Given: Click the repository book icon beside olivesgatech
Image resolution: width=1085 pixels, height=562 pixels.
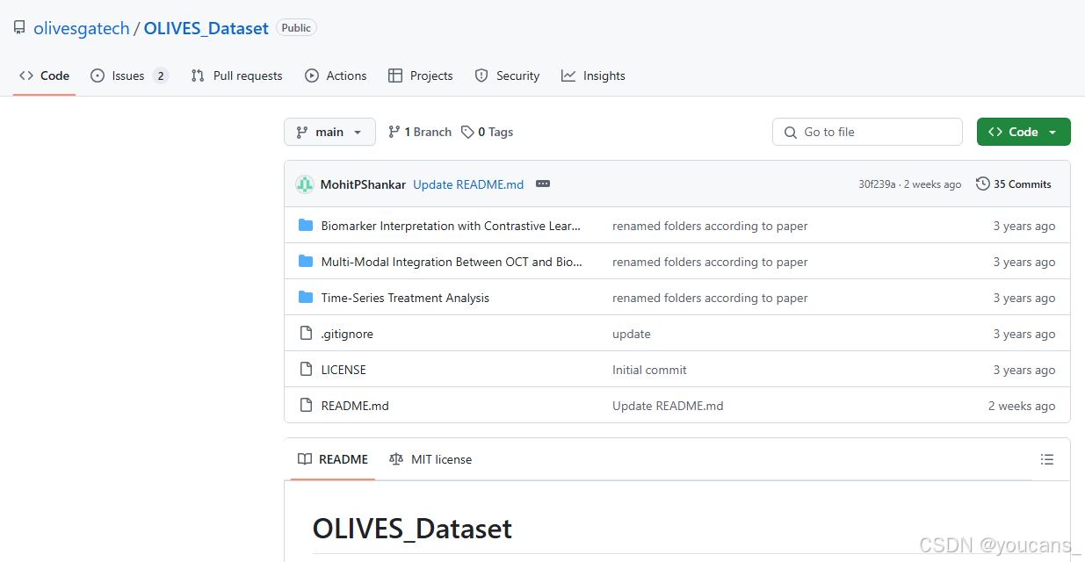Looking at the screenshot, I should pyautogui.click(x=19, y=28).
